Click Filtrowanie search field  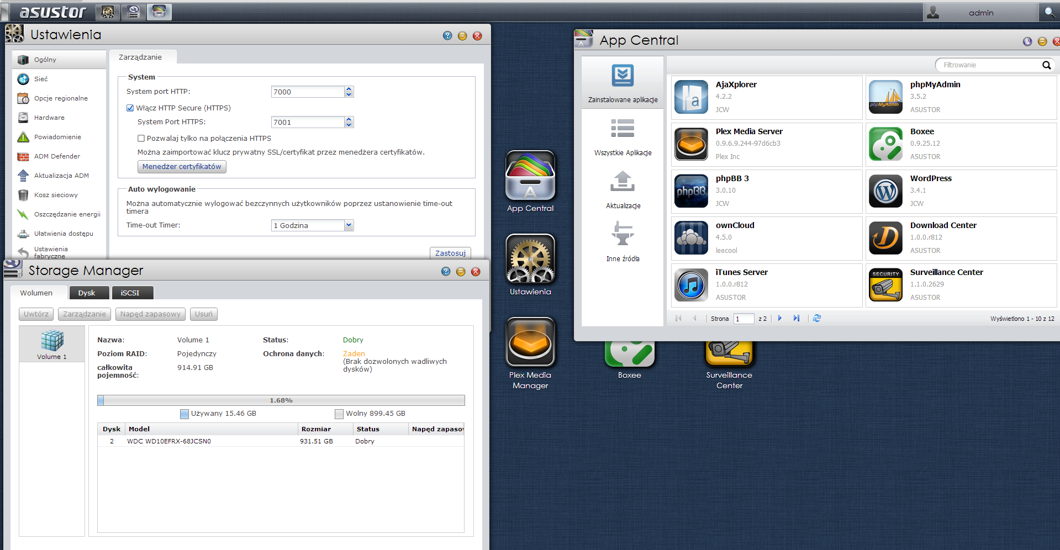994,65
